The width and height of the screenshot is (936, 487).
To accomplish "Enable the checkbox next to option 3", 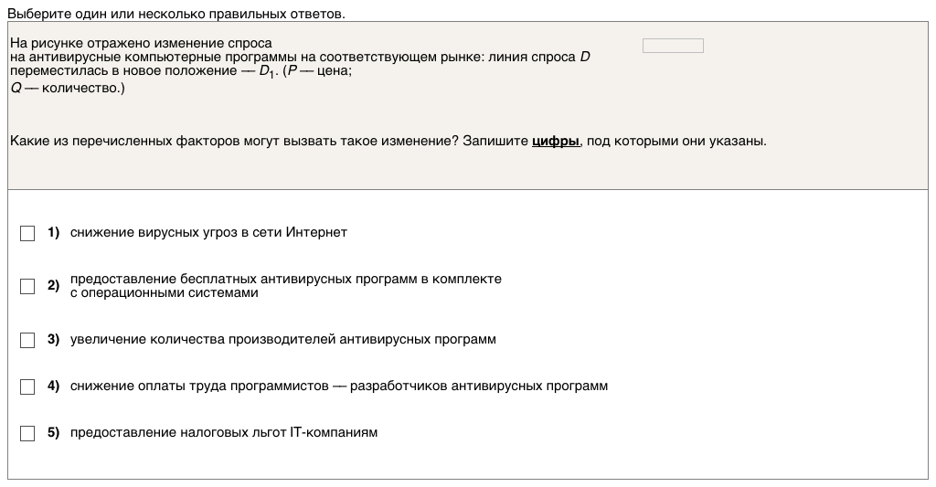I will 27,340.
